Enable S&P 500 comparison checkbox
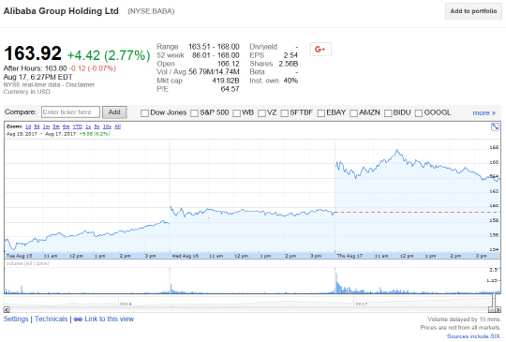The height and width of the screenshot is (342, 506). pyautogui.click(x=194, y=113)
